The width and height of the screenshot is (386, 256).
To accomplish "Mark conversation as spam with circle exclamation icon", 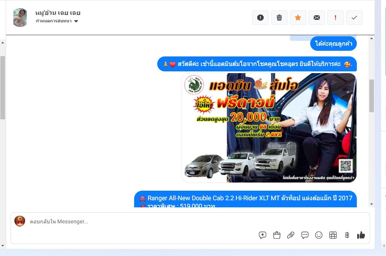I will (260, 18).
